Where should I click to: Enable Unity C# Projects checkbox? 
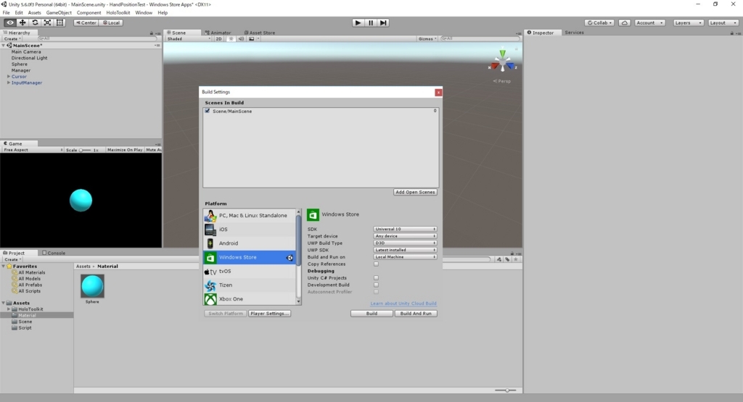(377, 278)
